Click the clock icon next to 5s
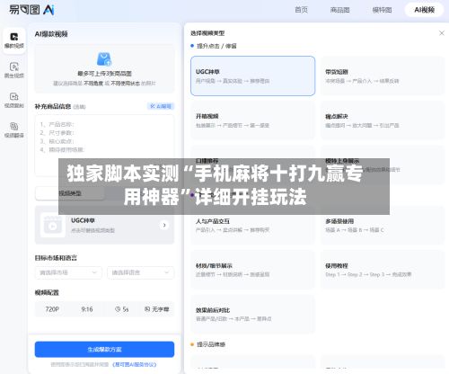The height and width of the screenshot is (374, 449). (x=118, y=309)
